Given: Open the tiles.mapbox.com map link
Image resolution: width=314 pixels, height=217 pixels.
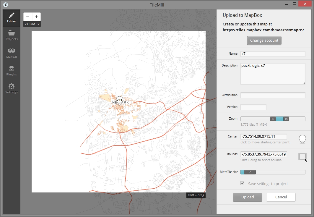Looking at the screenshot, I should pyautogui.click(x=264, y=30).
